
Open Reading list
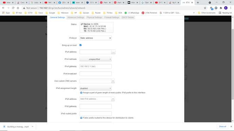tap(225, 13)
